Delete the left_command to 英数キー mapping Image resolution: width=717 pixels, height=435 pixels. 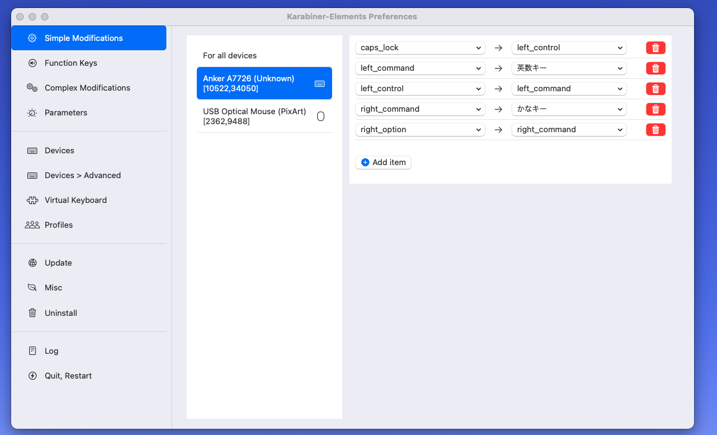click(x=656, y=68)
